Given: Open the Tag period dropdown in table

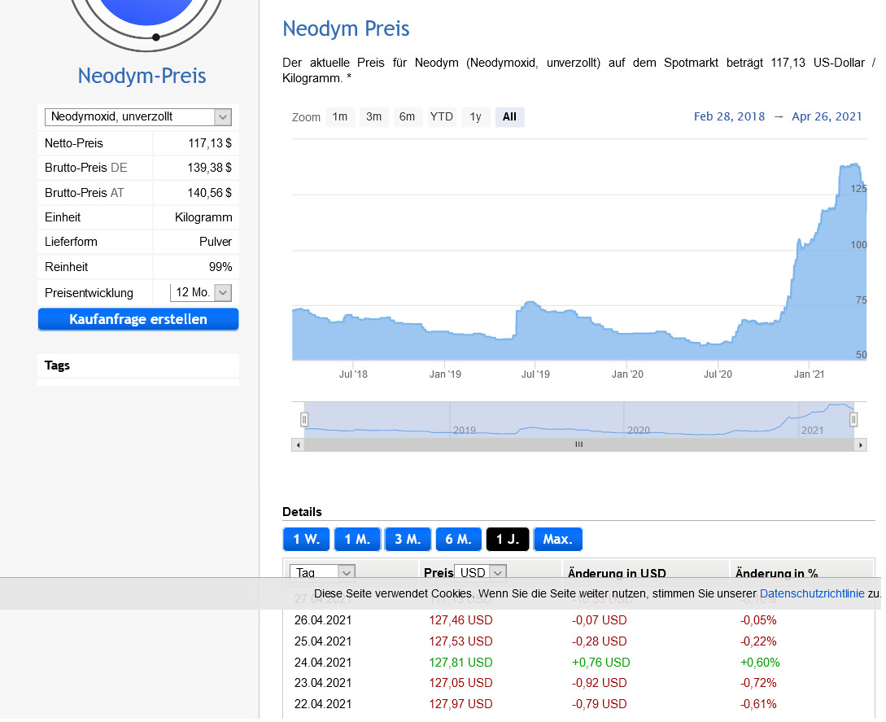Looking at the screenshot, I should [322, 572].
